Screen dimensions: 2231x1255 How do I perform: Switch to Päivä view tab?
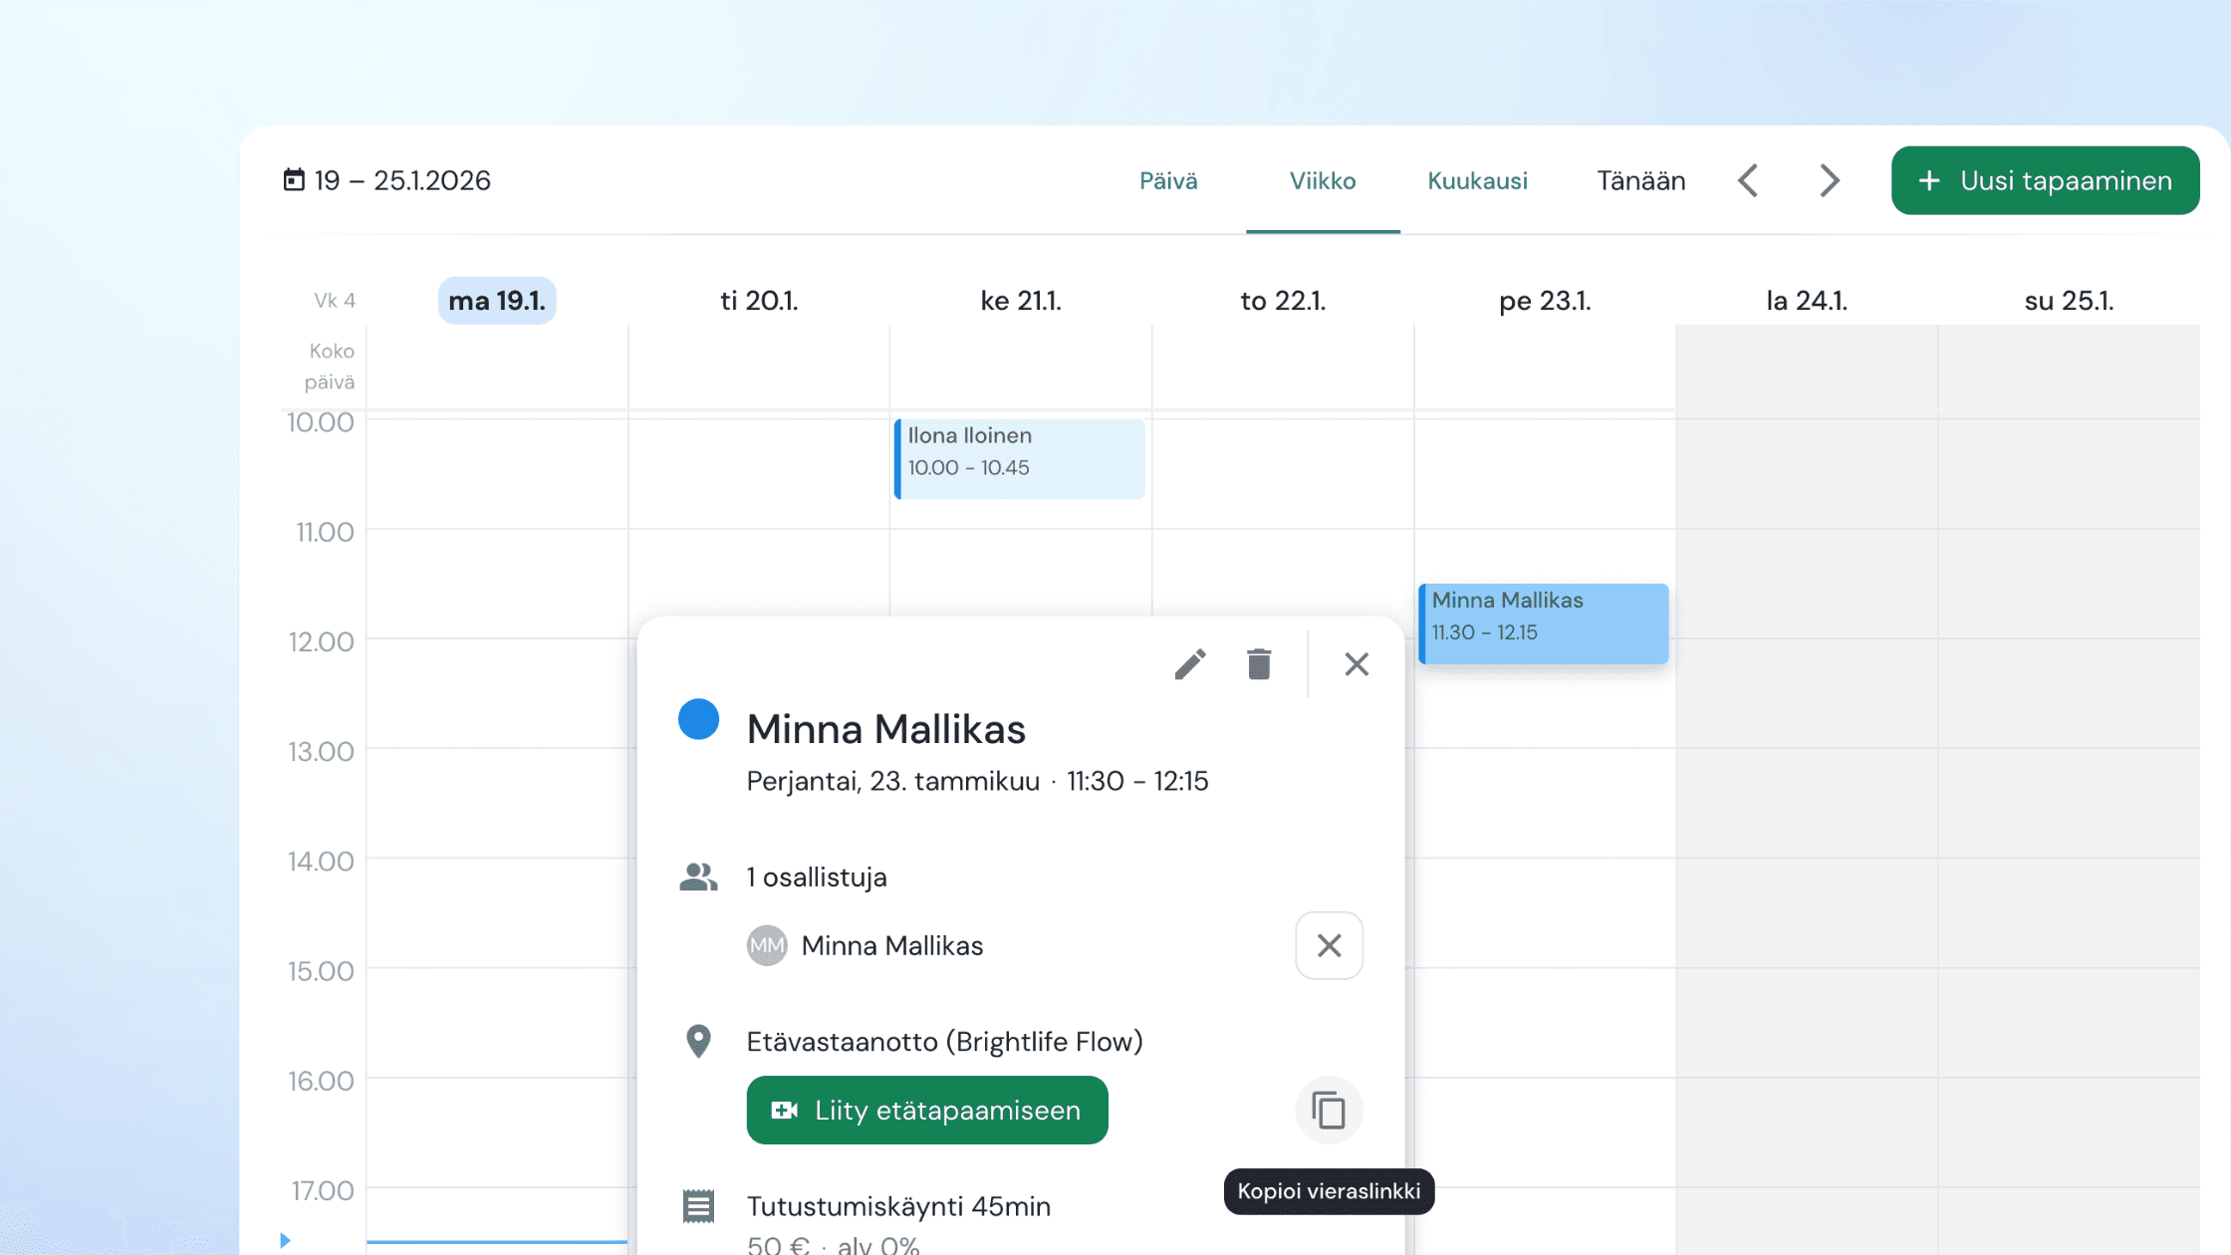point(1168,181)
